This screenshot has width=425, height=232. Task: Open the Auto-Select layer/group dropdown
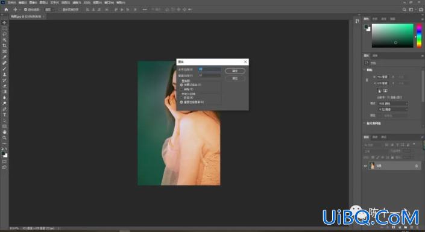(49, 10)
